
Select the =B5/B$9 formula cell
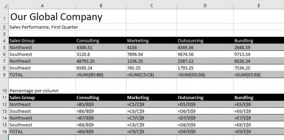(101, 104)
